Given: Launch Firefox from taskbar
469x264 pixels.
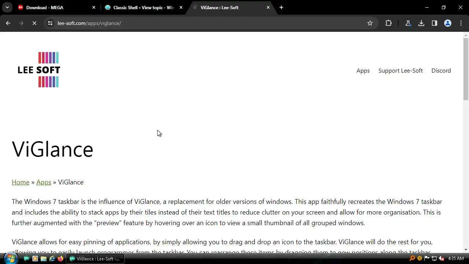Looking at the screenshot, I should 60,258.
